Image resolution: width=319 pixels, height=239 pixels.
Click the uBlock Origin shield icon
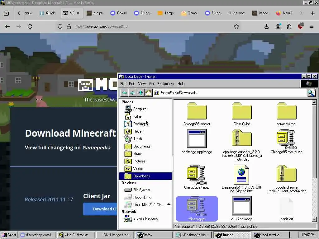click(x=301, y=26)
